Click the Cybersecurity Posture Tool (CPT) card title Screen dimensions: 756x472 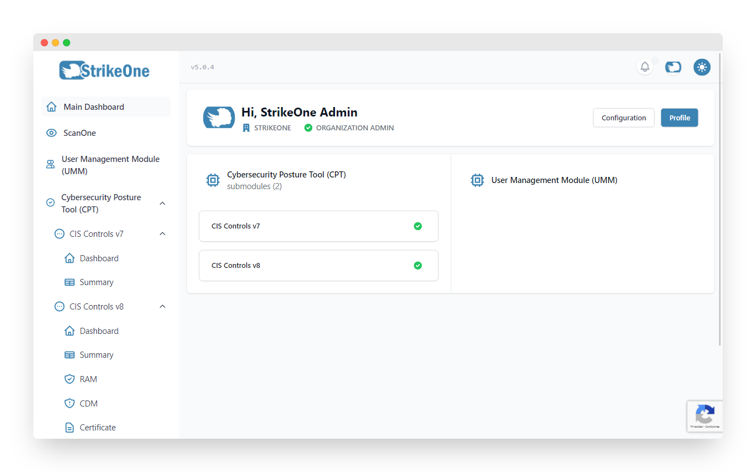click(x=286, y=174)
